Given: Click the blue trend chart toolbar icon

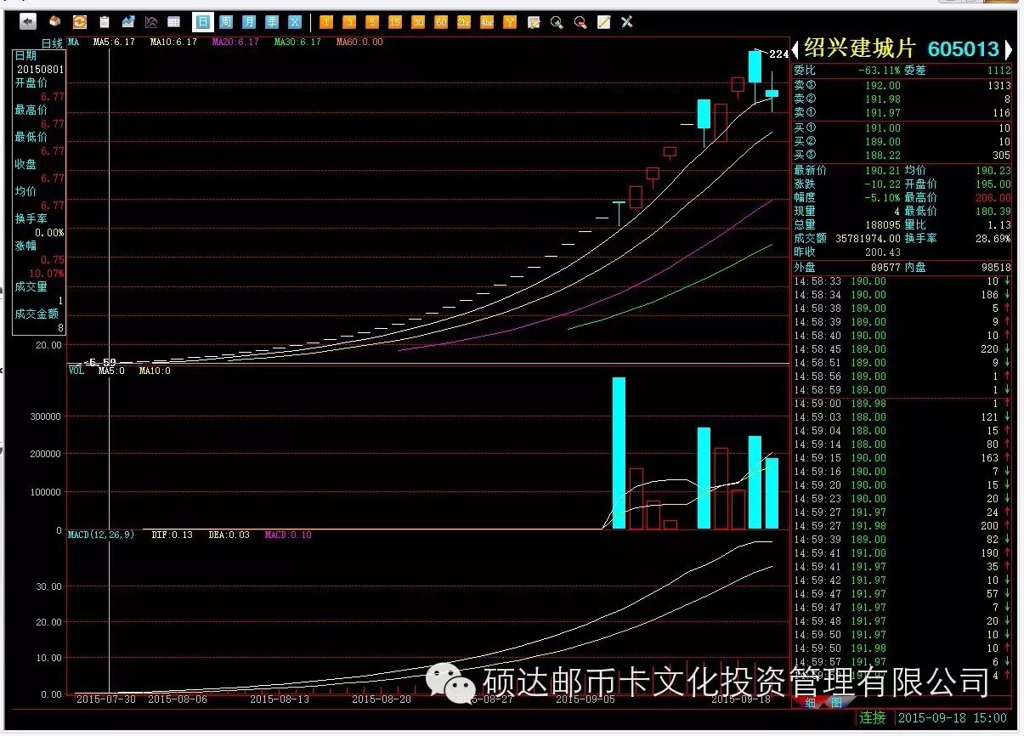Looking at the screenshot, I should click(x=128, y=22).
